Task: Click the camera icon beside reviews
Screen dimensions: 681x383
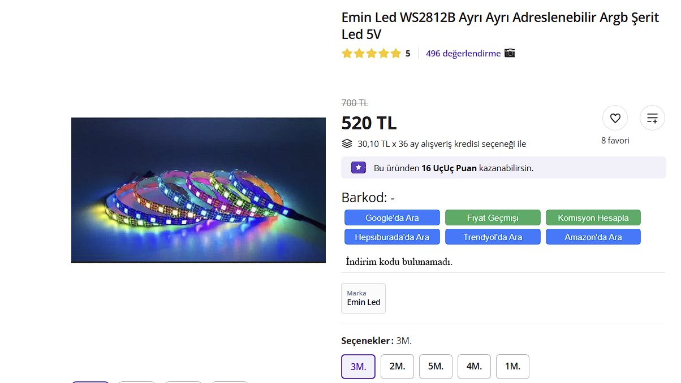Action: coord(510,53)
